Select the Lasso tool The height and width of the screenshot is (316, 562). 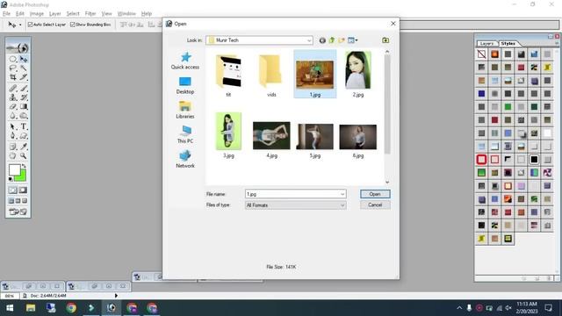13,68
